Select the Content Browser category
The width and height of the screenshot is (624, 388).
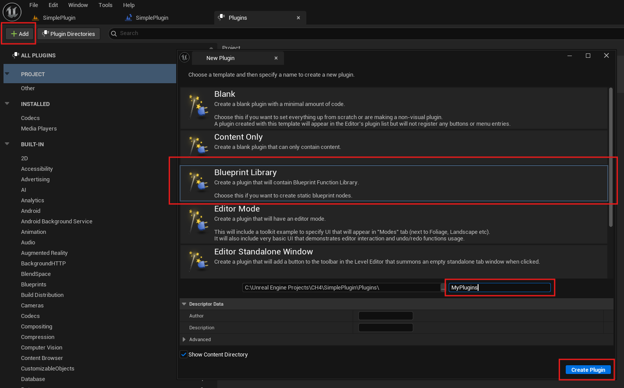click(x=42, y=358)
